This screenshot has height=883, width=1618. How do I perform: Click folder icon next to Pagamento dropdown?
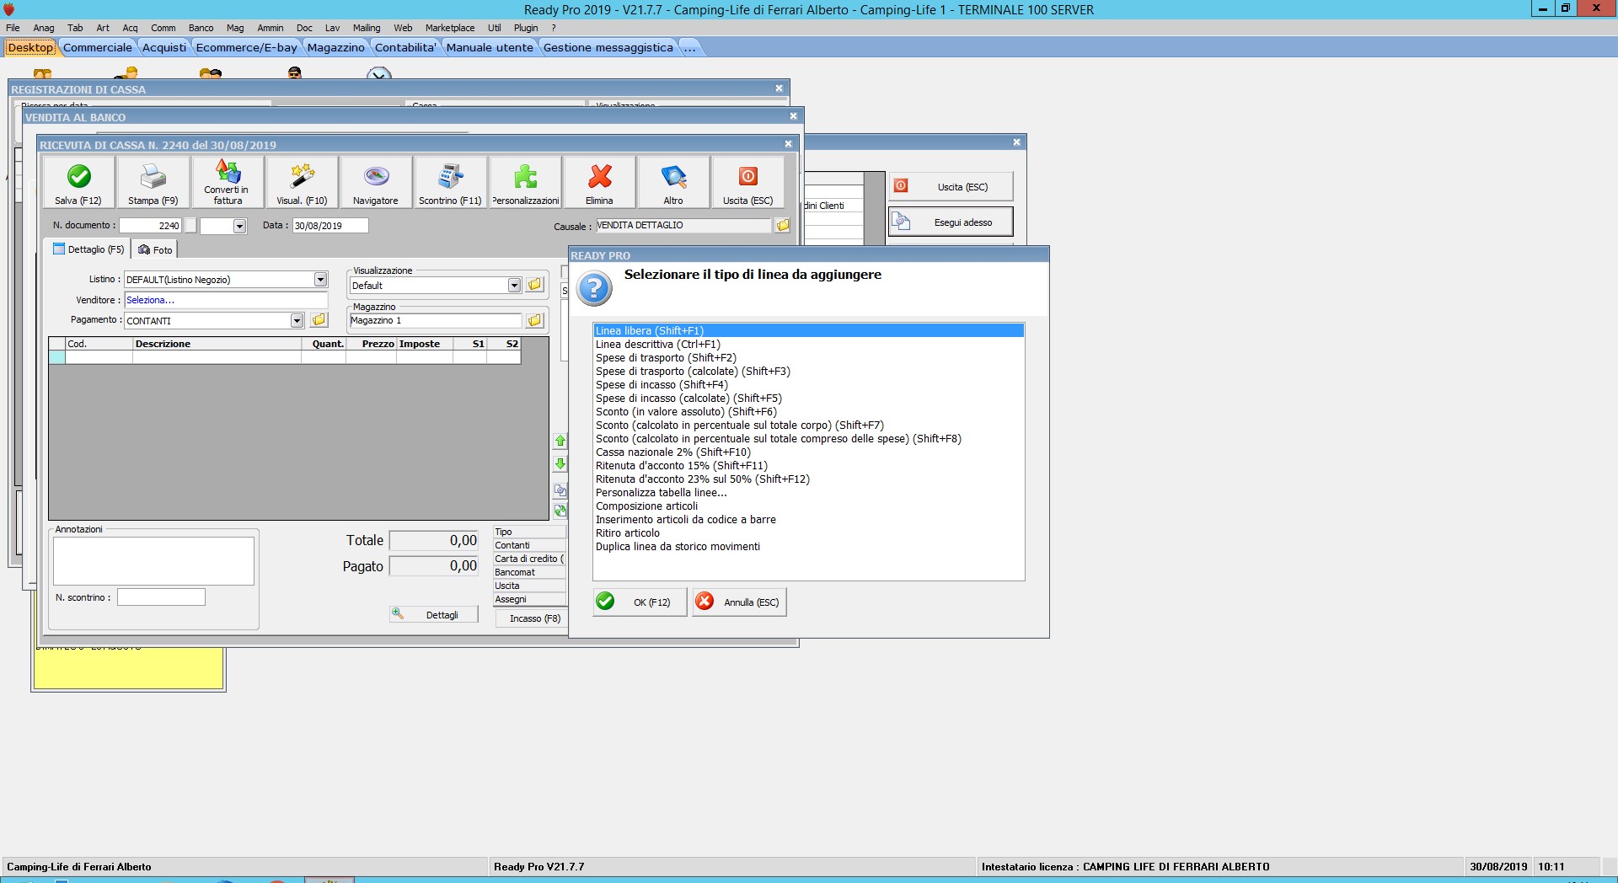click(x=319, y=320)
